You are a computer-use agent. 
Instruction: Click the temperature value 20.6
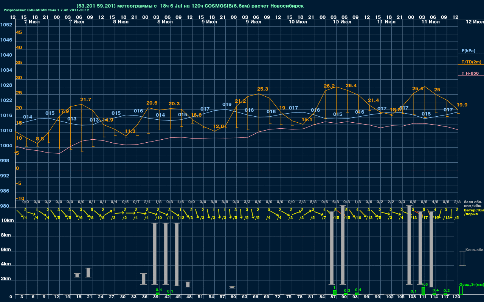click(152, 103)
